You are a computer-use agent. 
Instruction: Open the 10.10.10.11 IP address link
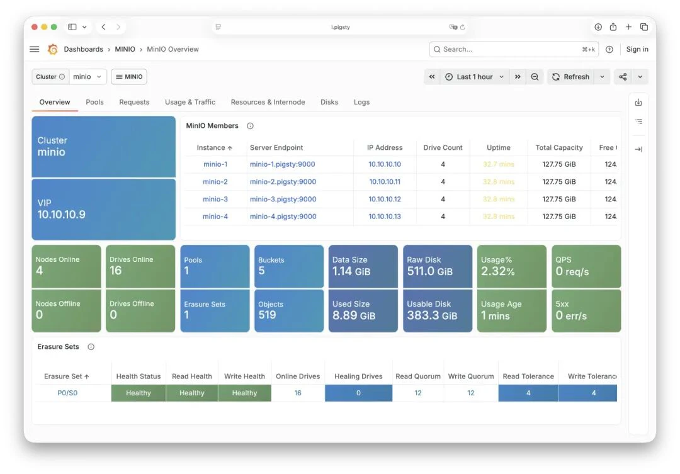(385, 182)
